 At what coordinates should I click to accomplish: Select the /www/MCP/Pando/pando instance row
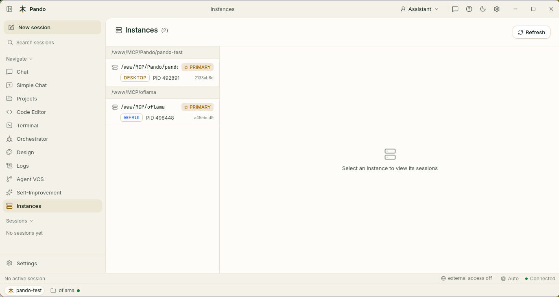162,72
